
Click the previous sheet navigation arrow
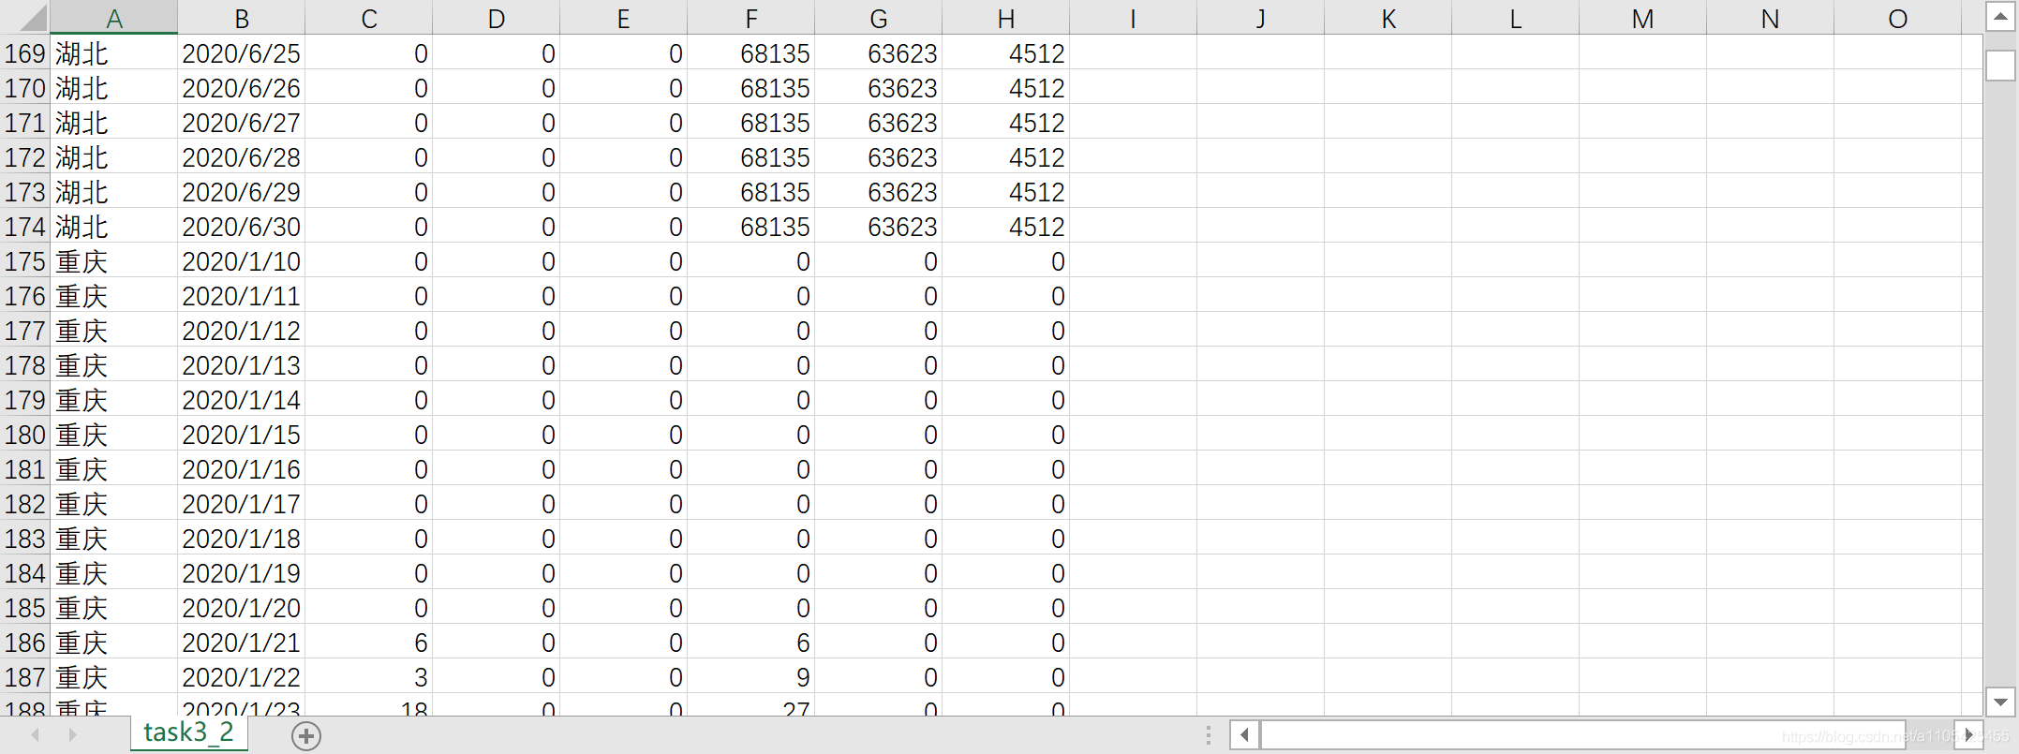pos(36,735)
